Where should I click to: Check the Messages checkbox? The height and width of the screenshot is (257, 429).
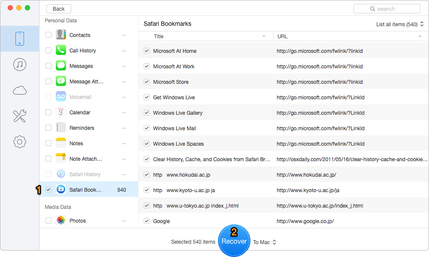(x=48, y=66)
